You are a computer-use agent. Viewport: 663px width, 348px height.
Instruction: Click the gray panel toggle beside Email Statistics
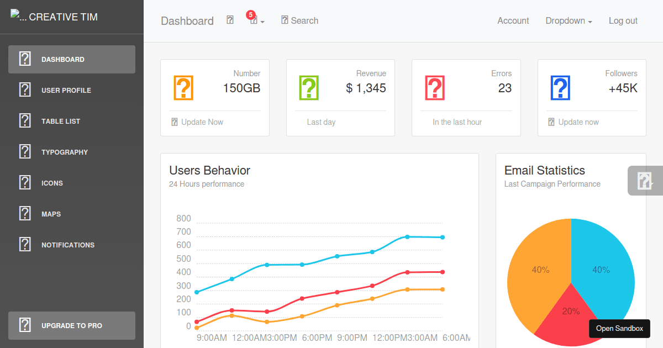[644, 181]
